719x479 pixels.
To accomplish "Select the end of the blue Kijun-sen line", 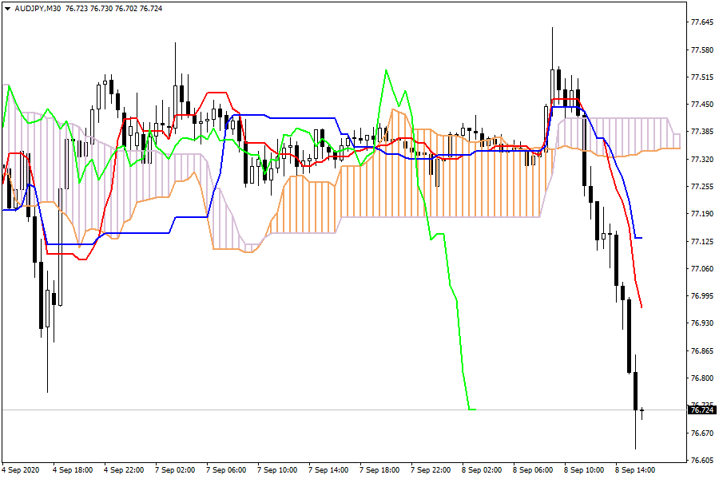I will click(x=641, y=238).
